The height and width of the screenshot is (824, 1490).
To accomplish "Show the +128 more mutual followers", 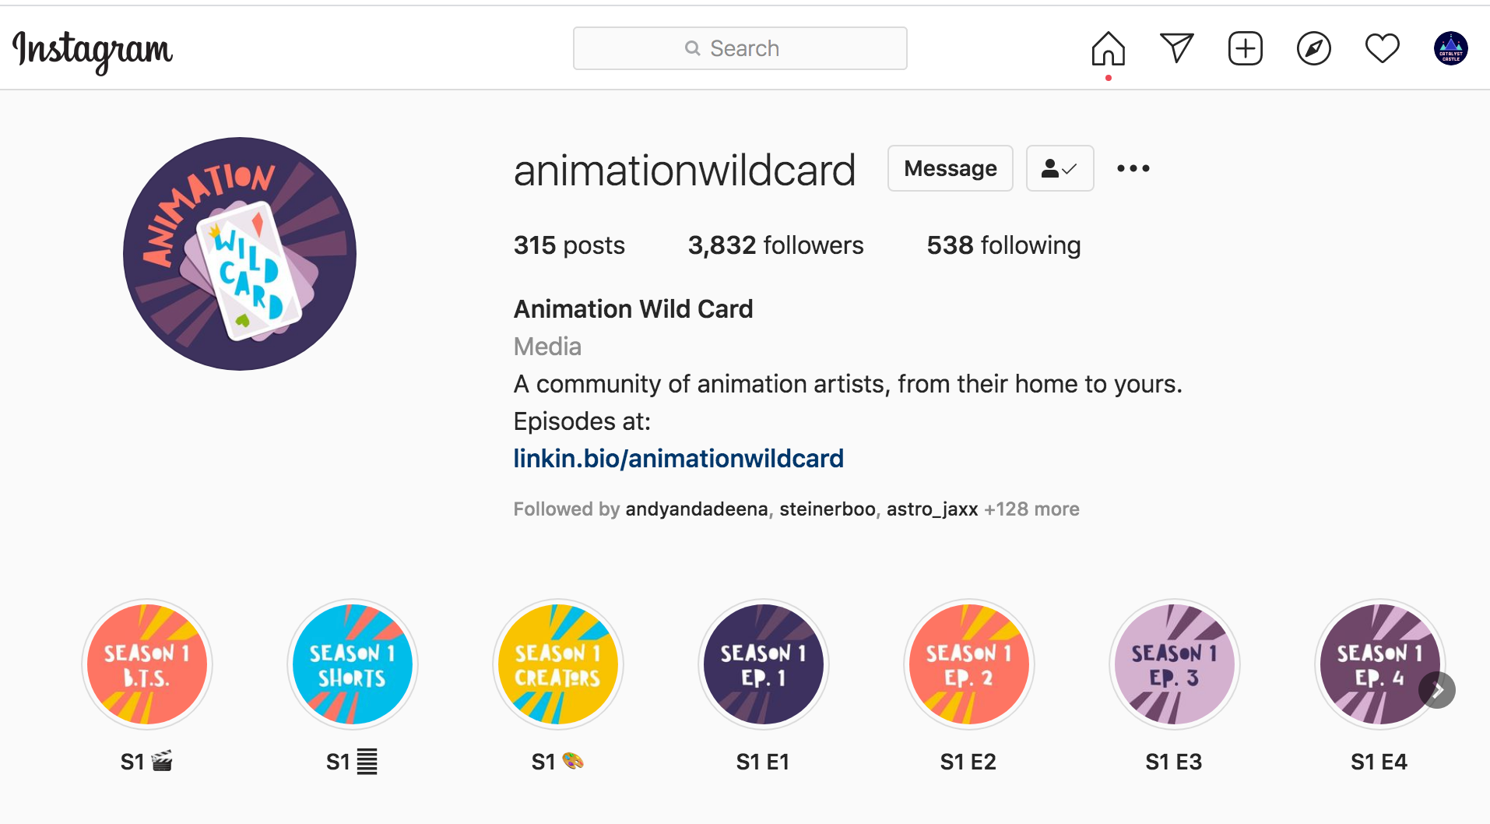I will pos(1031,509).
